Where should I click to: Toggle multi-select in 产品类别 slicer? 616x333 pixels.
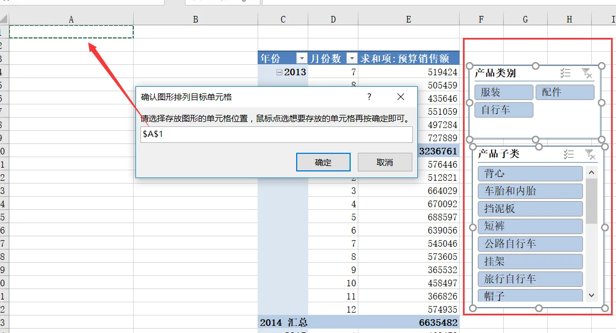click(565, 73)
